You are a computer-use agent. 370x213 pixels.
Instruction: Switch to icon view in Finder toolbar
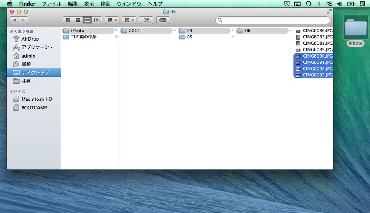[68, 20]
